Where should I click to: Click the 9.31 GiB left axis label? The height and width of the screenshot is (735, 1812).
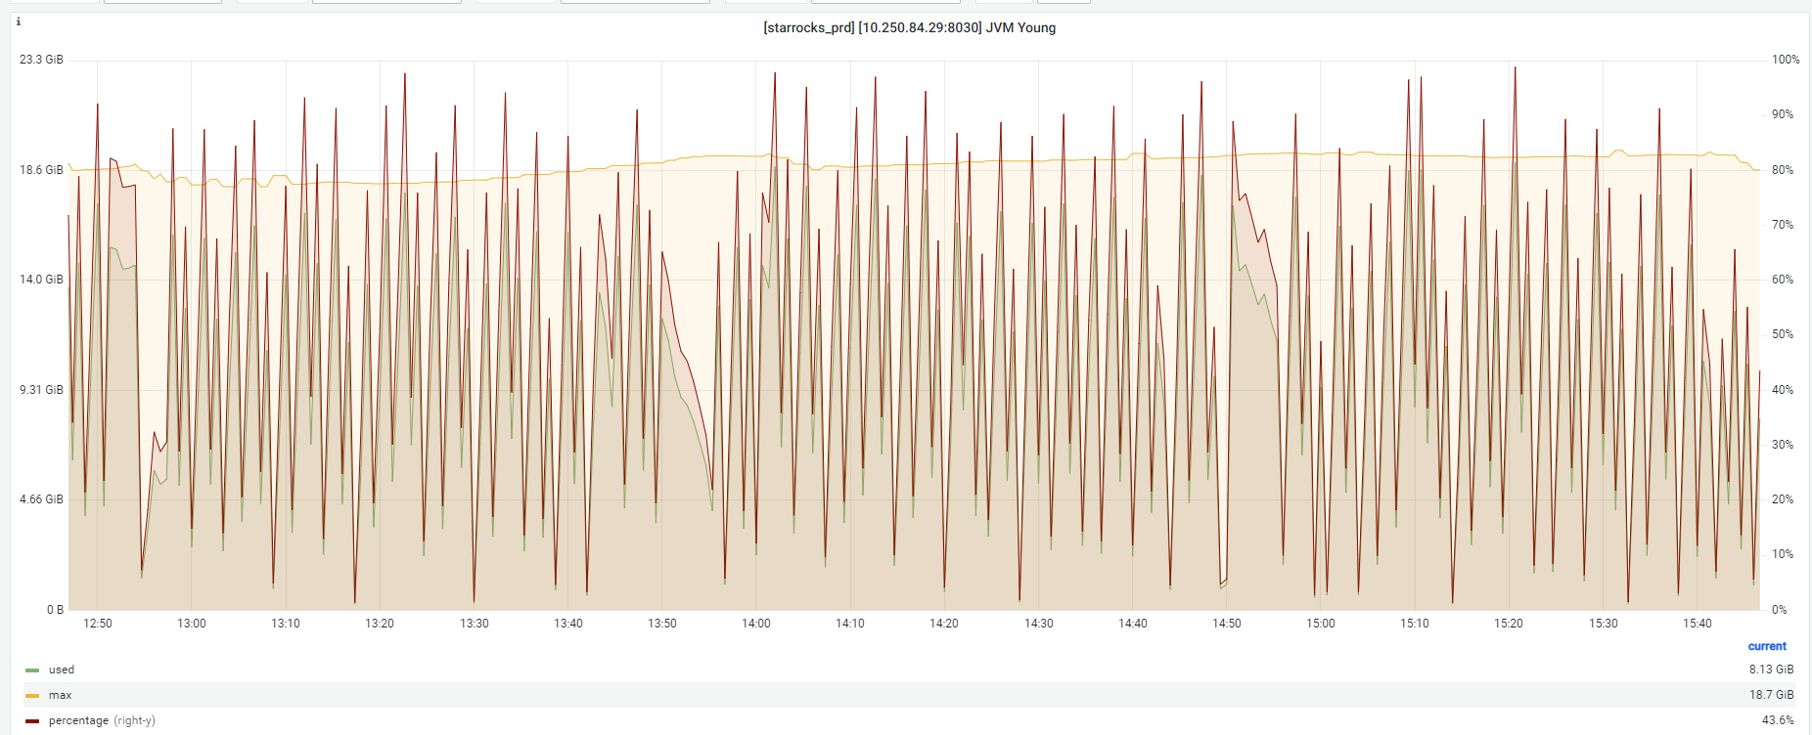coord(41,390)
